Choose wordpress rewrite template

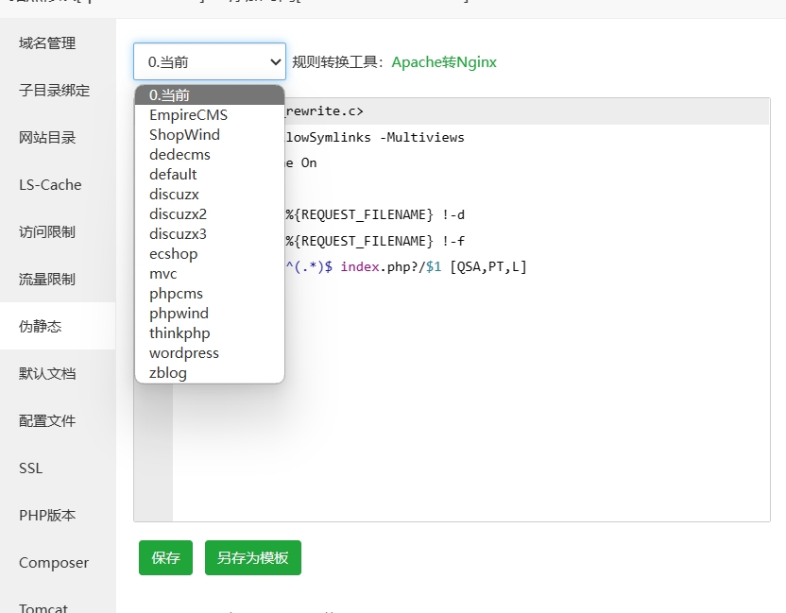[x=210, y=353]
